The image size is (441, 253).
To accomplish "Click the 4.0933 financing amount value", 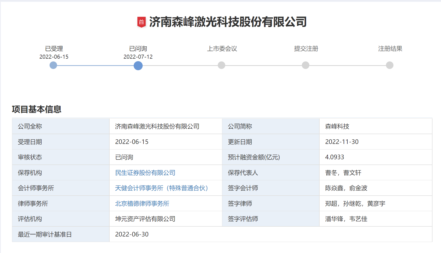I will pyautogui.click(x=335, y=157).
